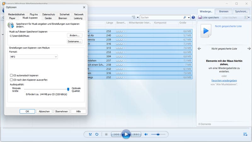Toggle repeat in playback controls
Screen dimensions: 252x142
coord(97,134)
